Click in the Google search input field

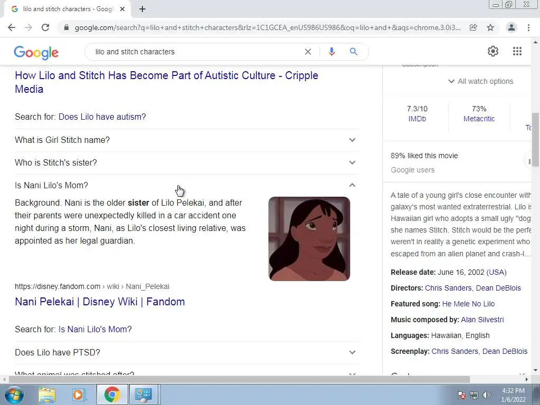tap(196, 52)
